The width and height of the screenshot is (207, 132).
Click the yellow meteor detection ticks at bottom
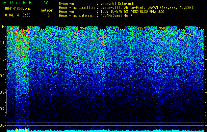(23, 130)
